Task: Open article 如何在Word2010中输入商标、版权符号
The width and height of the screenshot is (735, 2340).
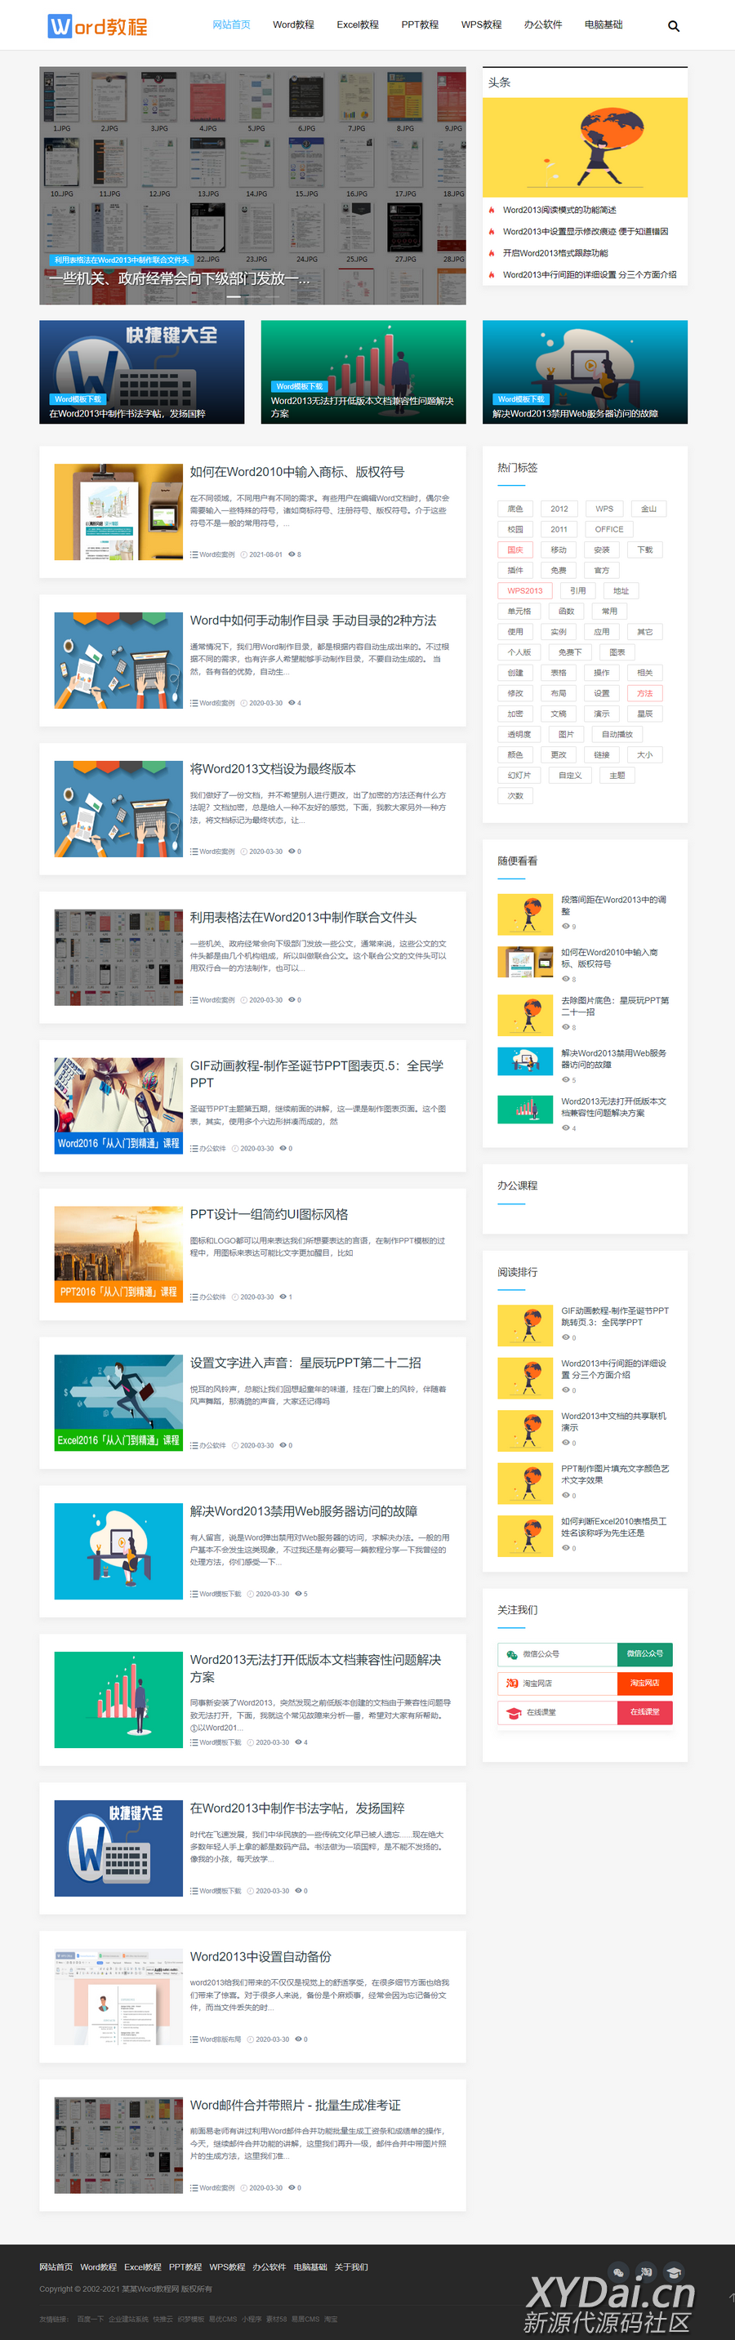Action: [296, 473]
